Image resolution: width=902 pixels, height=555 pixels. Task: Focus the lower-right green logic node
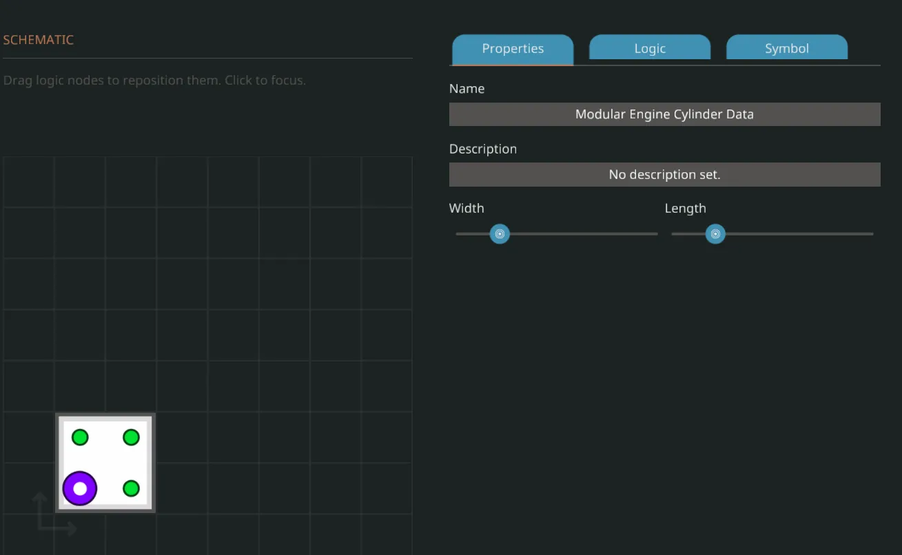point(131,488)
